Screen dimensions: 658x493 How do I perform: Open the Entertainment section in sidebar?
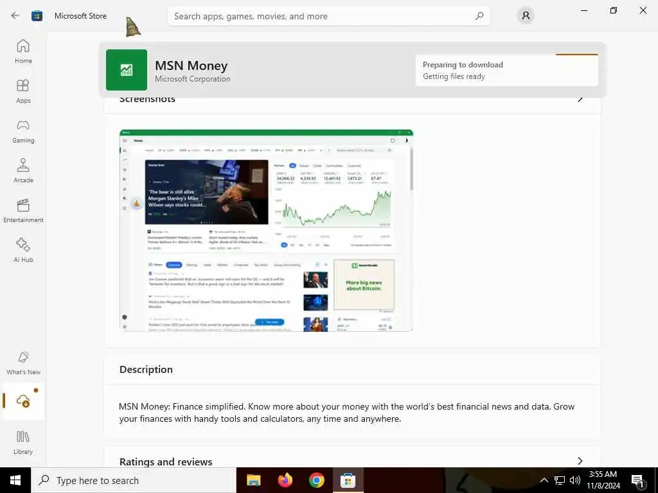(23, 211)
